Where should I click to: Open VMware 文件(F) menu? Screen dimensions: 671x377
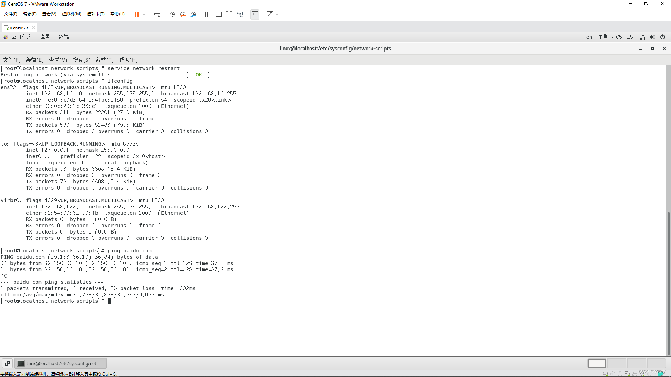coord(11,14)
